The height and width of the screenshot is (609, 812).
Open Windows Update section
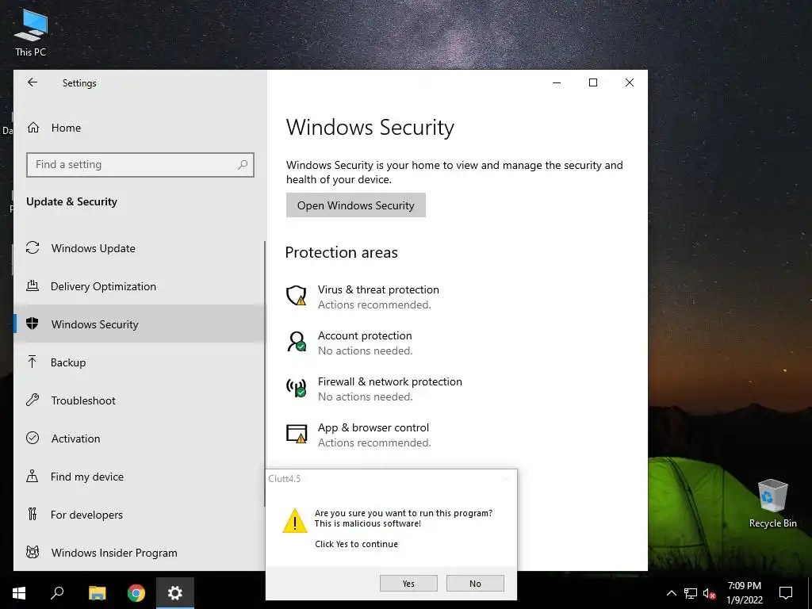pos(140,248)
